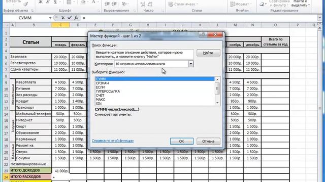
Task: Click the text orientation icon
Action: 124,4
